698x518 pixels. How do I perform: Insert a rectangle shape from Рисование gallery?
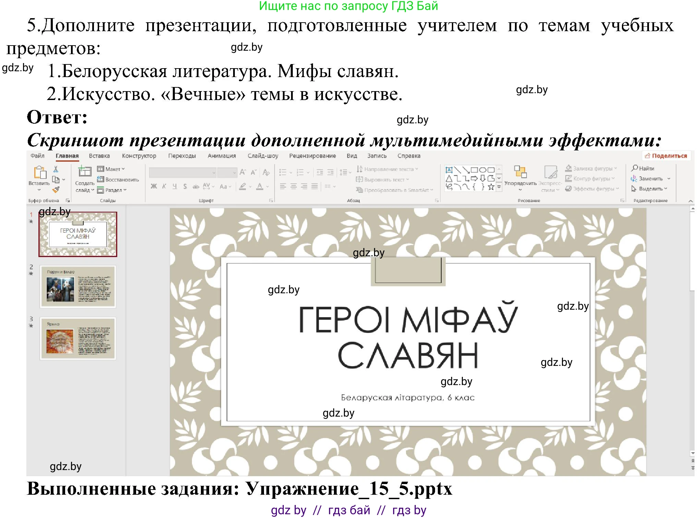coord(474,170)
